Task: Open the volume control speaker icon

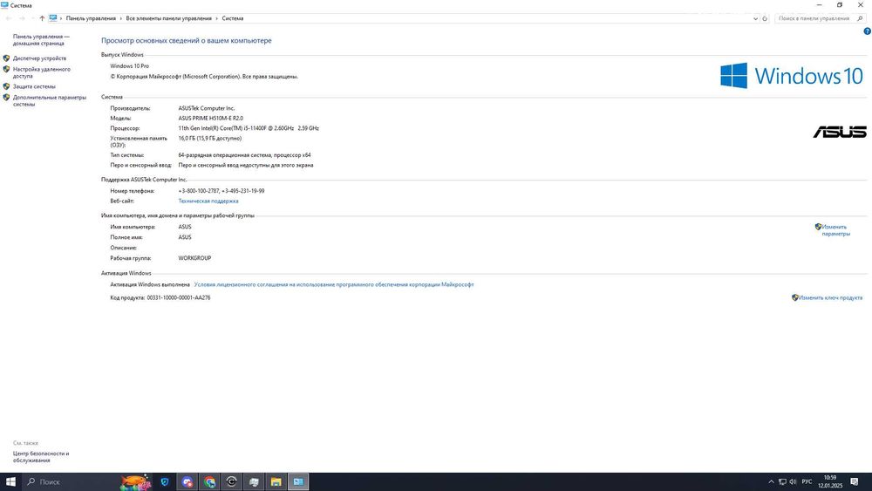Action: [793, 481]
